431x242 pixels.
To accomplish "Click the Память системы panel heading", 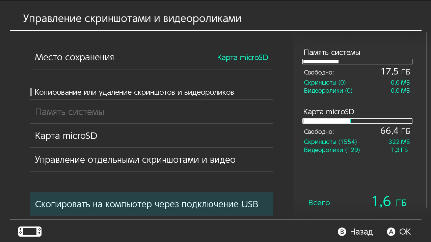I will (x=332, y=53).
